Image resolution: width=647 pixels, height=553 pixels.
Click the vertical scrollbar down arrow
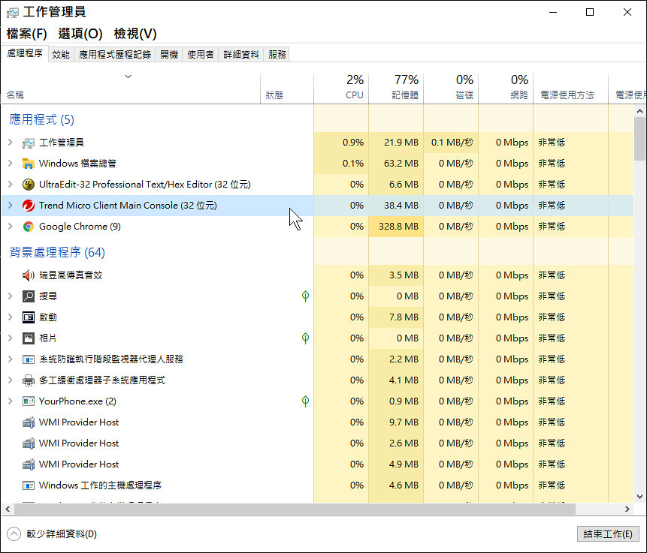(639, 497)
